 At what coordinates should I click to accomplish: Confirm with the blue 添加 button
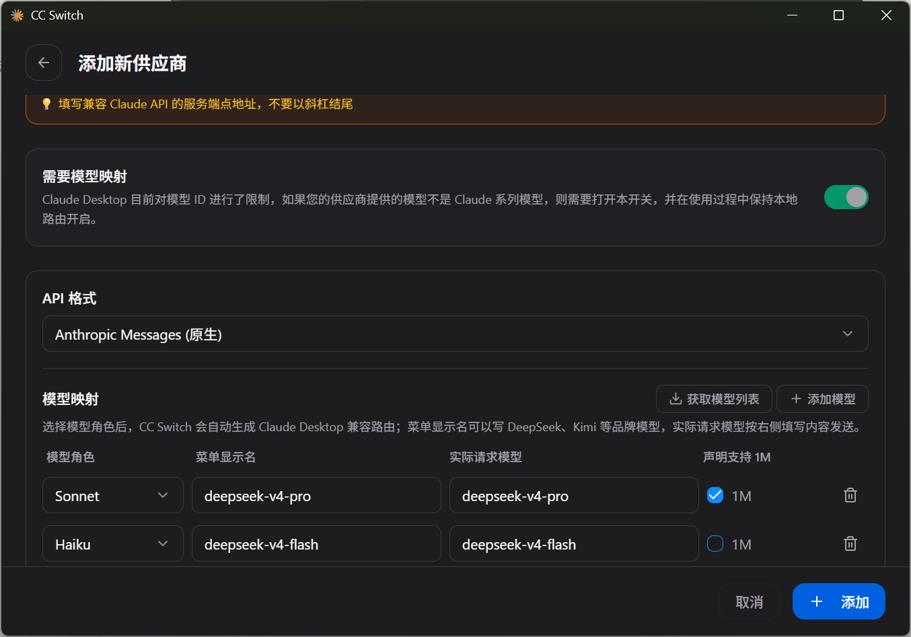coord(839,601)
